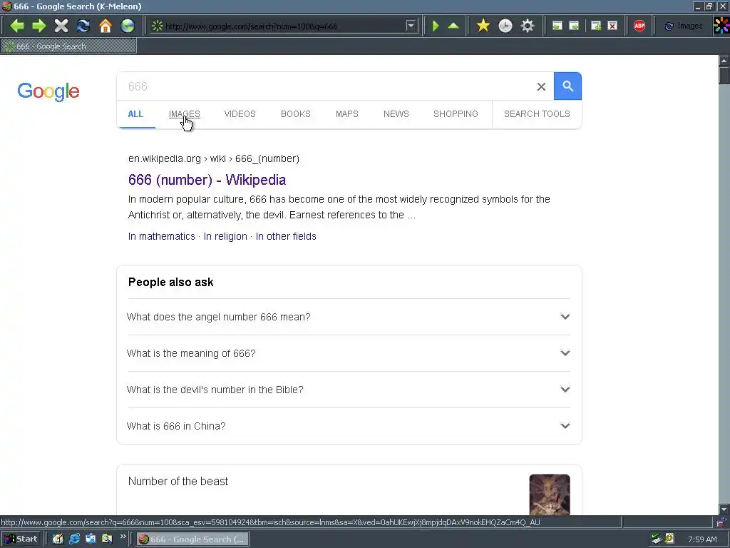730x548 pixels.
Task: Switch to the NEWS tab
Action: [396, 114]
